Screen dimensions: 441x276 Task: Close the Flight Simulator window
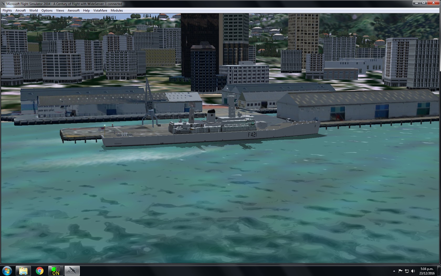pos(433,3)
